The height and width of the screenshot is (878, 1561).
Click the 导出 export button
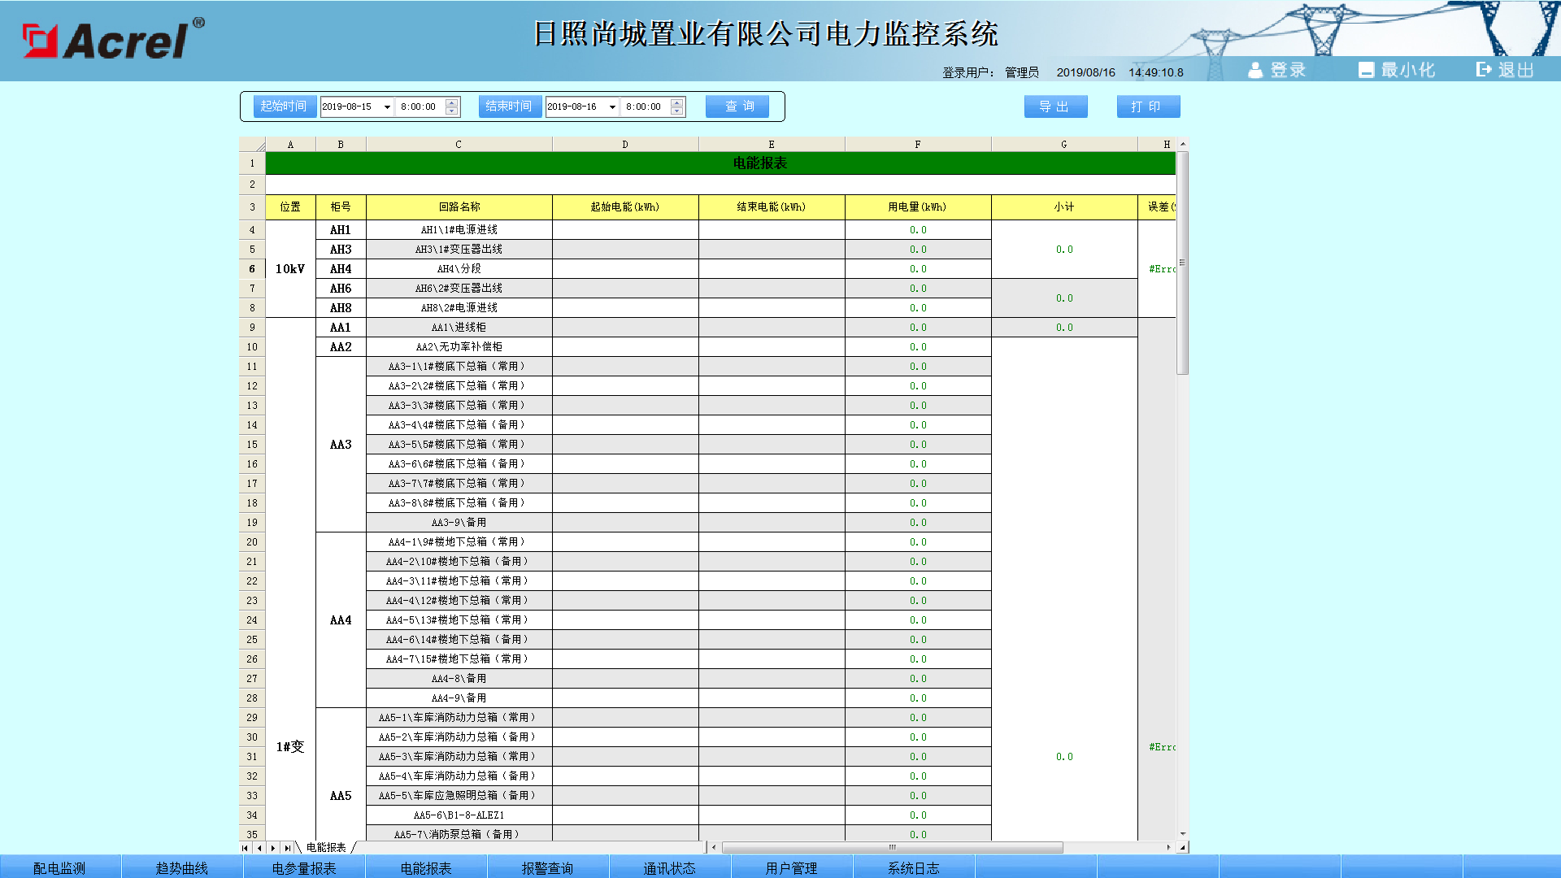pos(1055,106)
